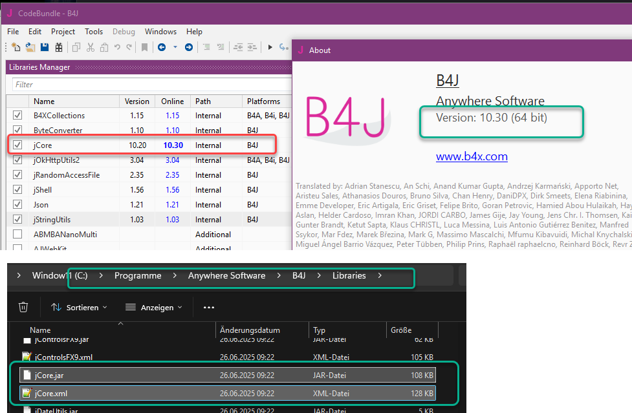Uncheck the ByteConverter library checkbox
This screenshot has height=413, width=632.
tap(17, 130)
